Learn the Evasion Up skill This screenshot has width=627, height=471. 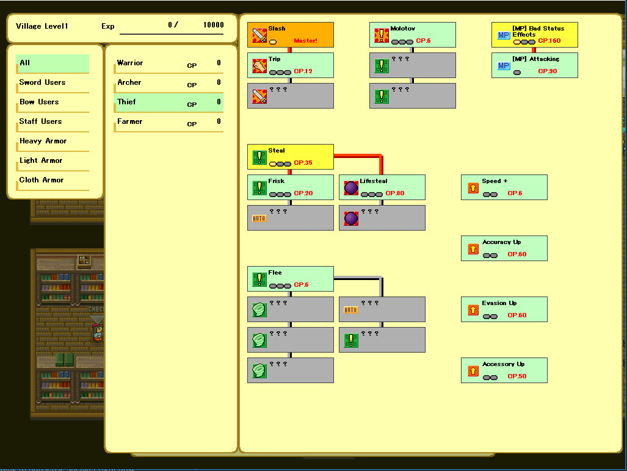(x=504, y=309)
